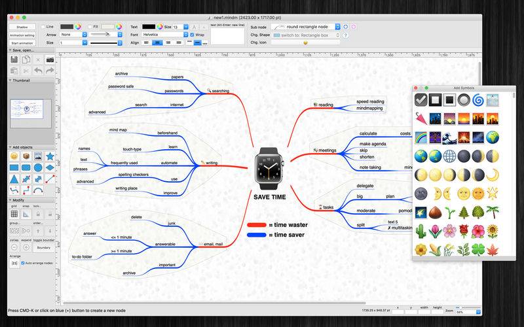Add a smiley emoji object
This screenshot has width=524, height=327.
pyautogui.click(x=14, y=156)
